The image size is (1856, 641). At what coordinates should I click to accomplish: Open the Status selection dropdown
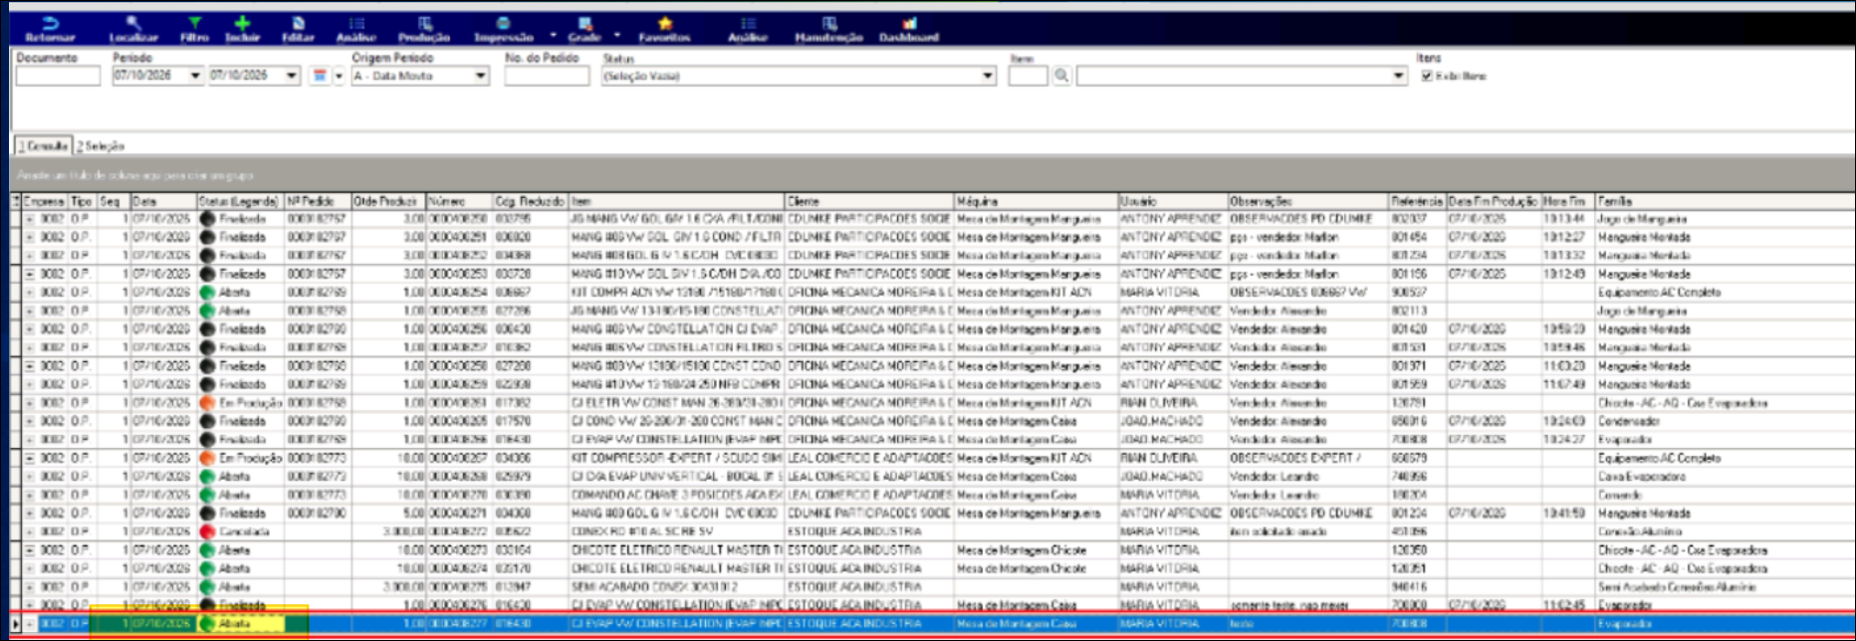click(x=988, y=76)
